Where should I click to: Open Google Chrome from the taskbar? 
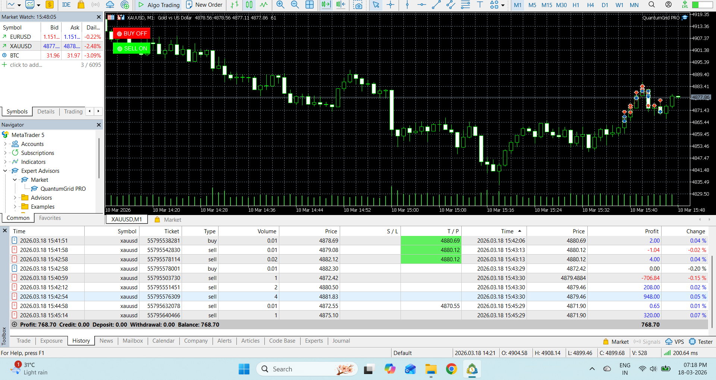pyautogui.click(x=451, y=369)
